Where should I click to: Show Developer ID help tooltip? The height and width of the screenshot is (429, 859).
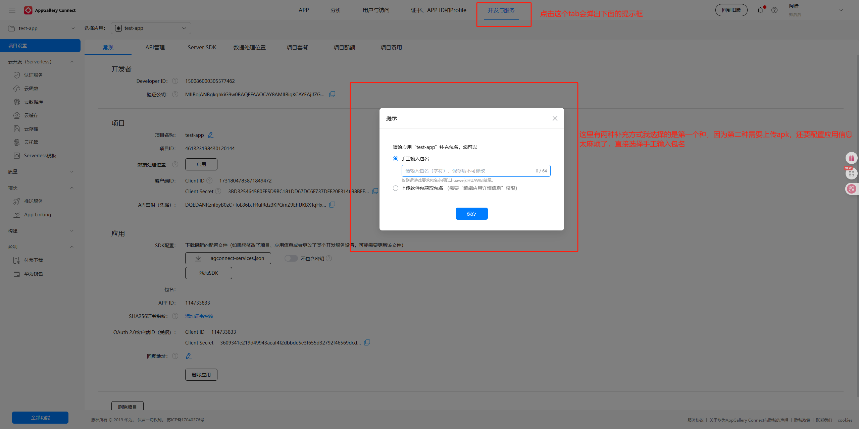click(175, 81)
